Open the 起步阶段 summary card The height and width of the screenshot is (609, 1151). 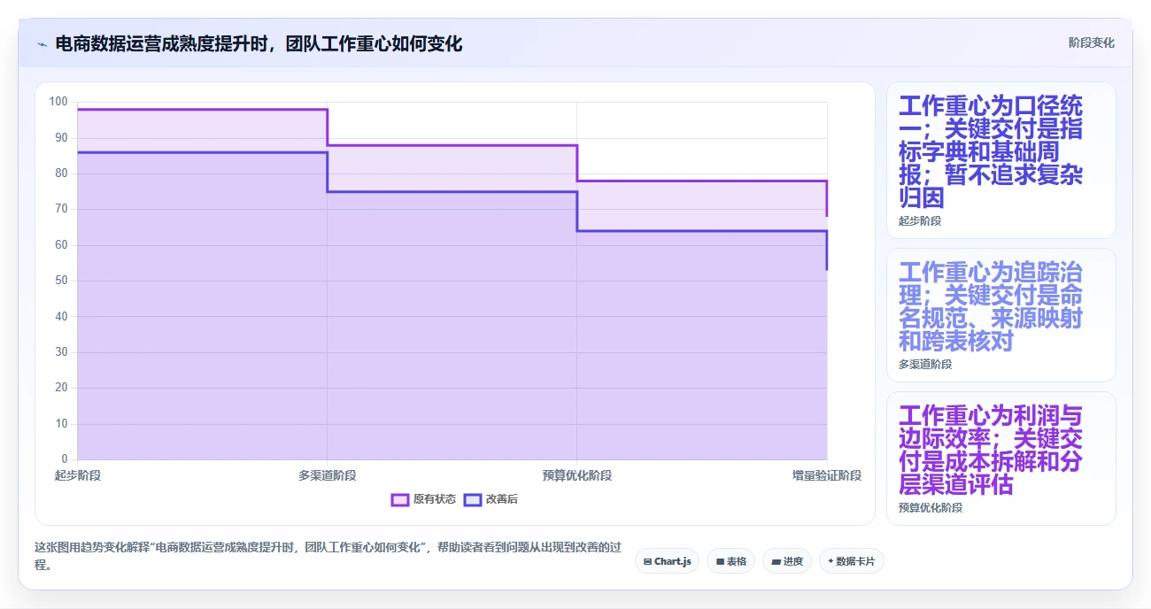click(1000, 160)
